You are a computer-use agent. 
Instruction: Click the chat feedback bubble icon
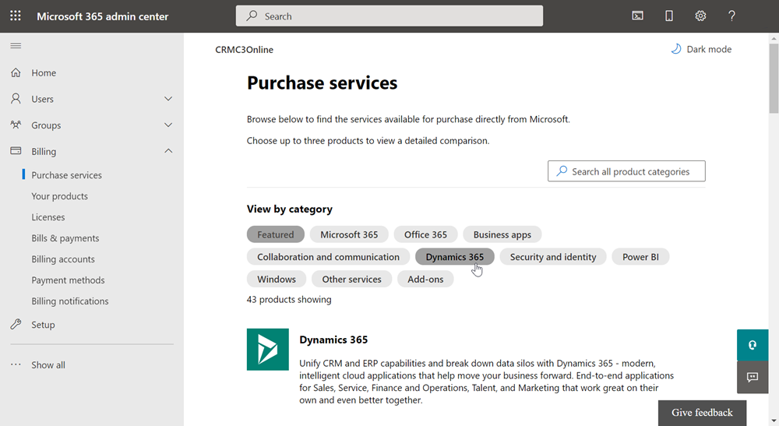[753, 377]
